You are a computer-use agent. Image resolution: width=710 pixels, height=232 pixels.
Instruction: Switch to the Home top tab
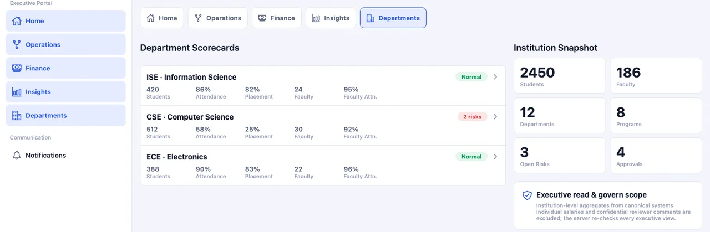tap(162, 18)
